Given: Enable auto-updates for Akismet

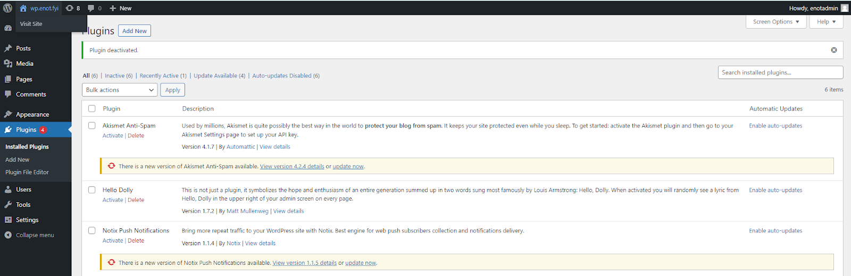Looking at the screenshot, I should (775, 126).
